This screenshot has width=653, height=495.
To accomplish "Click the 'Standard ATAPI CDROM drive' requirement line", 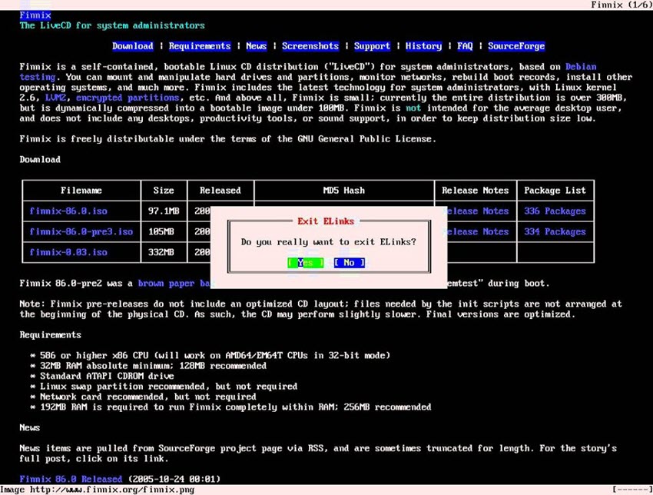I will click(x=107, y=377).
